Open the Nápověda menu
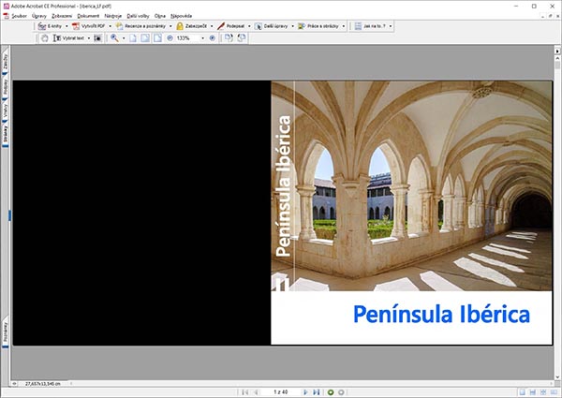This screenshot has width=562, height=398. [x=182, y=16]
